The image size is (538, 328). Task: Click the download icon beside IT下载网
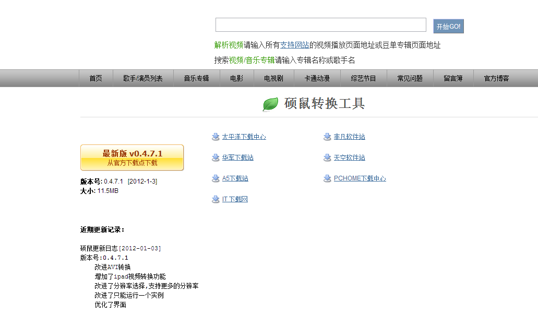tap(215, 199)
